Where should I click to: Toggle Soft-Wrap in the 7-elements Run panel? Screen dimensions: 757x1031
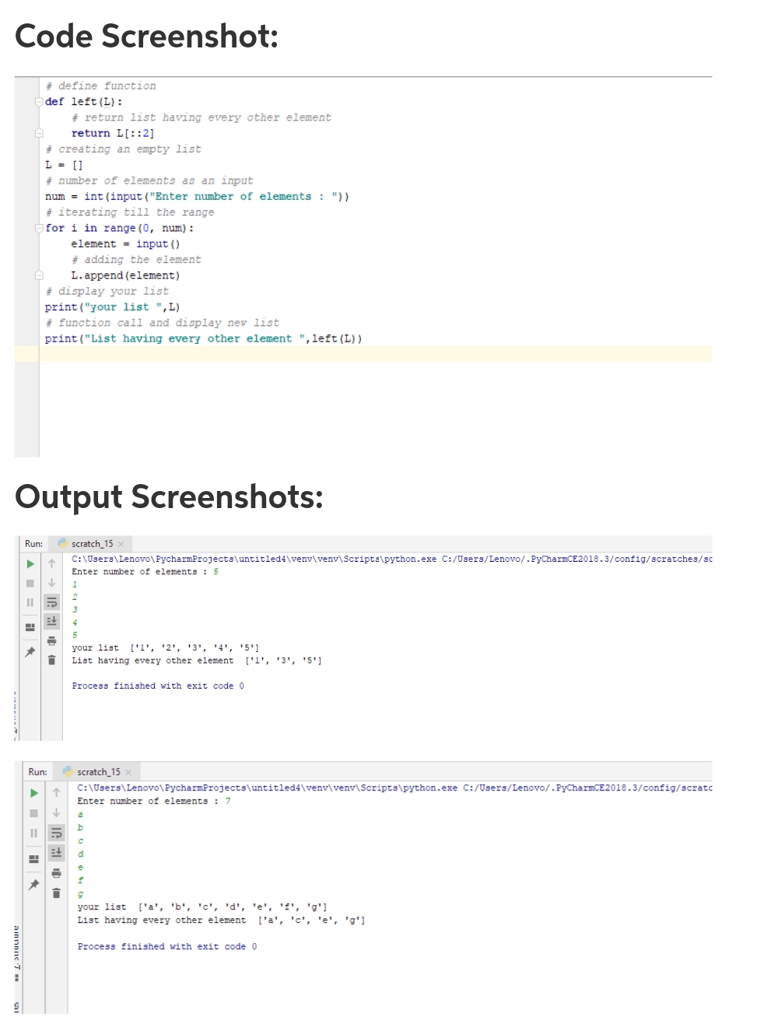pyautogui.click(x=56, y=833)
